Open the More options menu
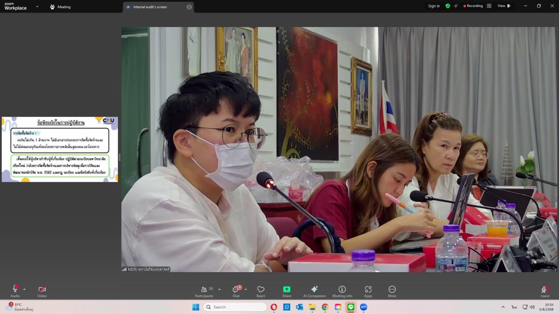559x314 pixels. 392,291
